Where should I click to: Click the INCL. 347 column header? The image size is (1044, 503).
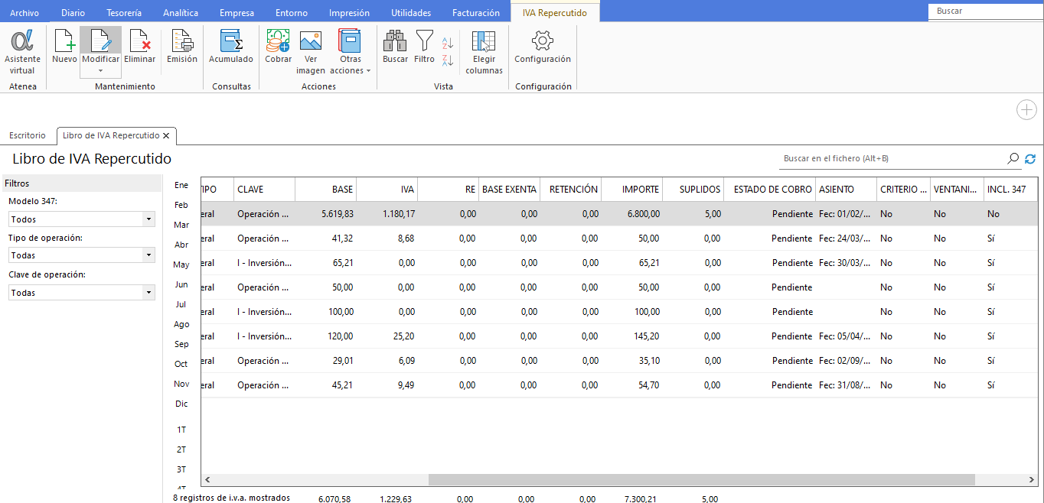[x=1010, y=189]
